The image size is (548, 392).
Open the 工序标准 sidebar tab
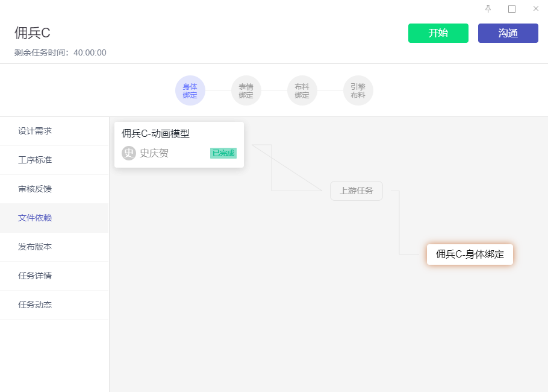tap(35, 160)
